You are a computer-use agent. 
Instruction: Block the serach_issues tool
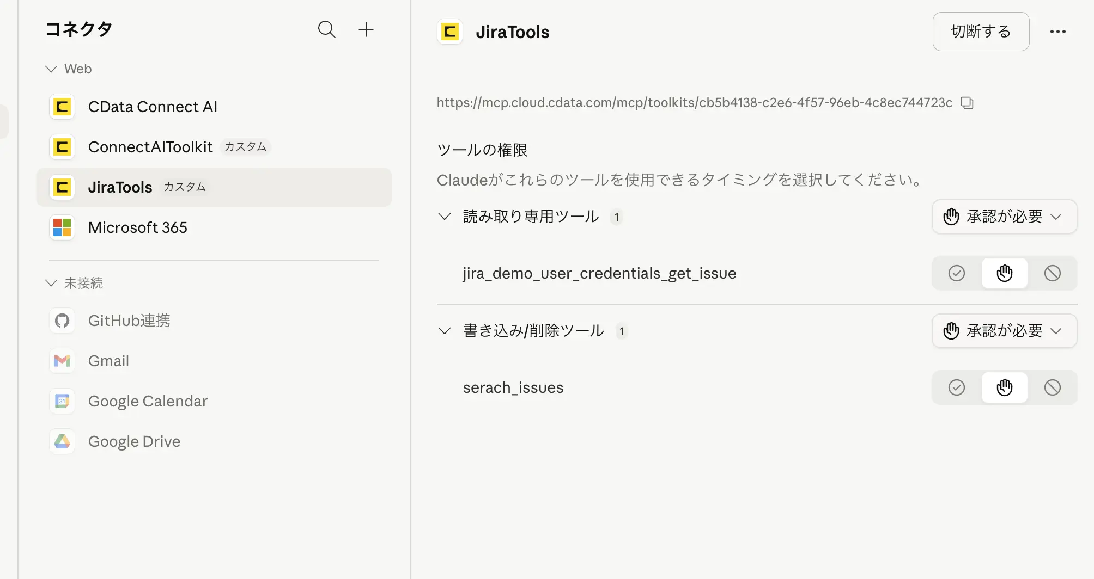1053,387
